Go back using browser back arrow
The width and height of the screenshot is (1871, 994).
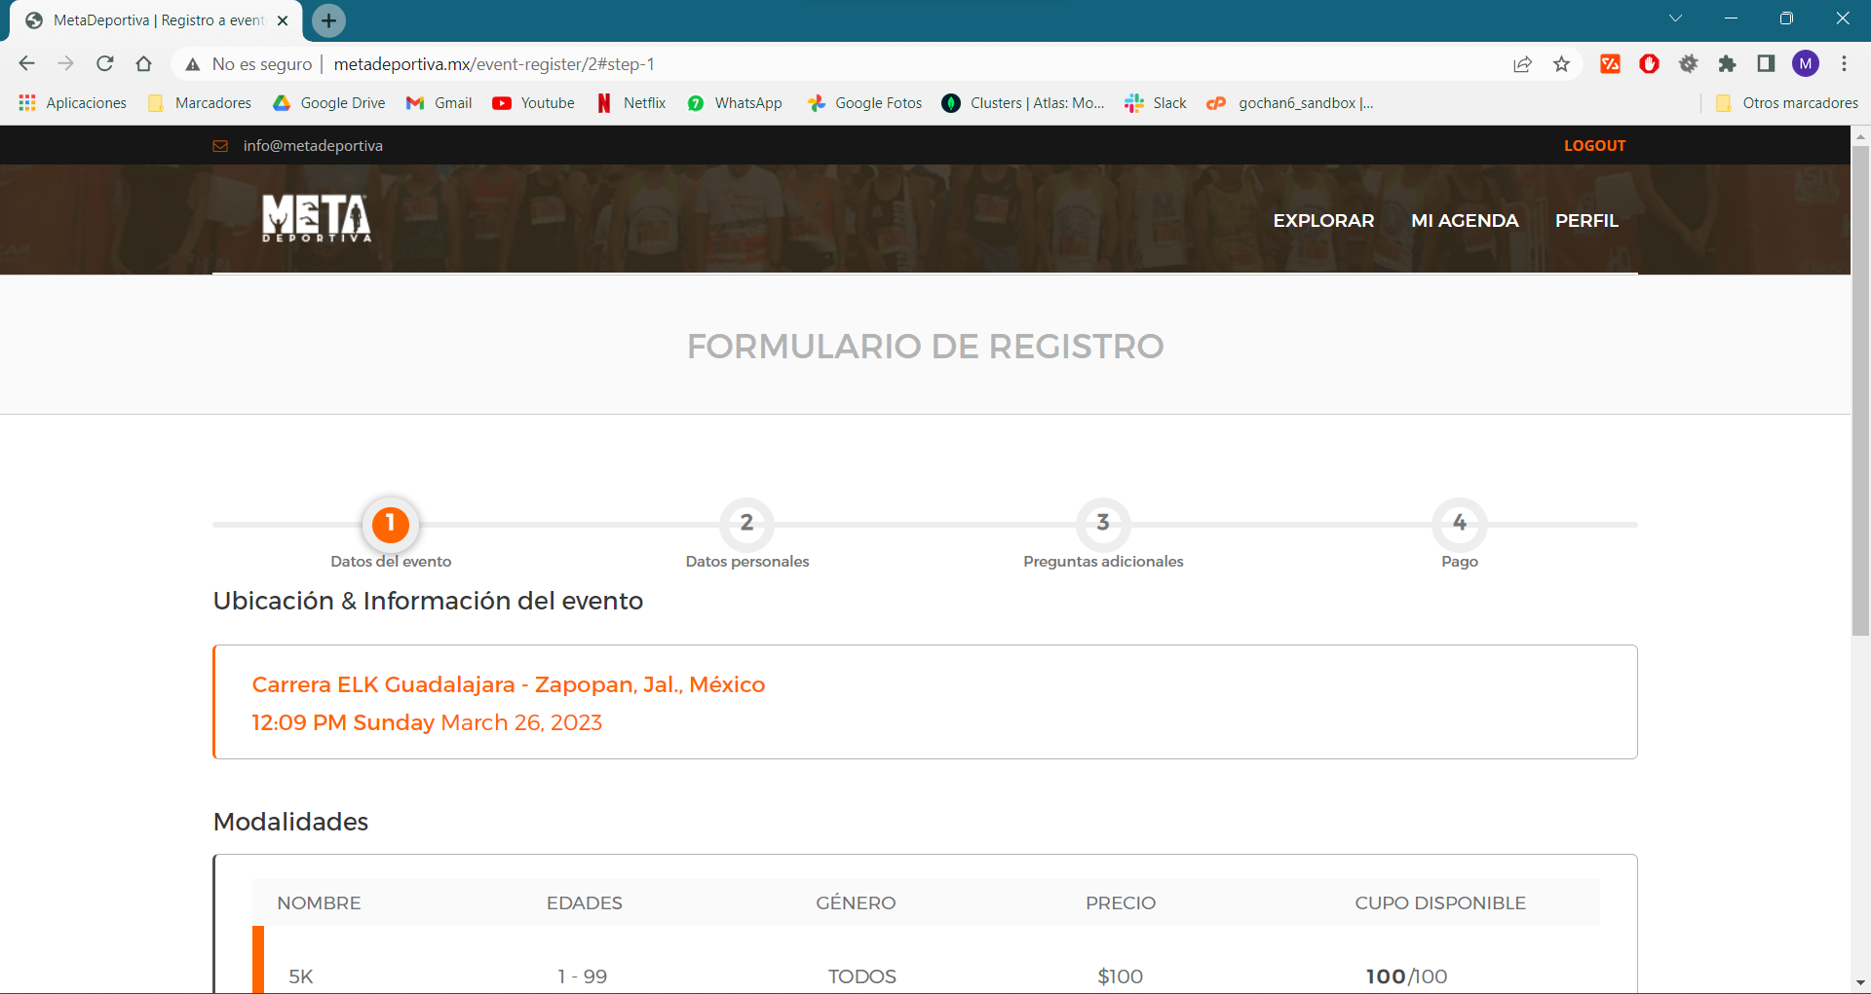[x=26, y=63]
